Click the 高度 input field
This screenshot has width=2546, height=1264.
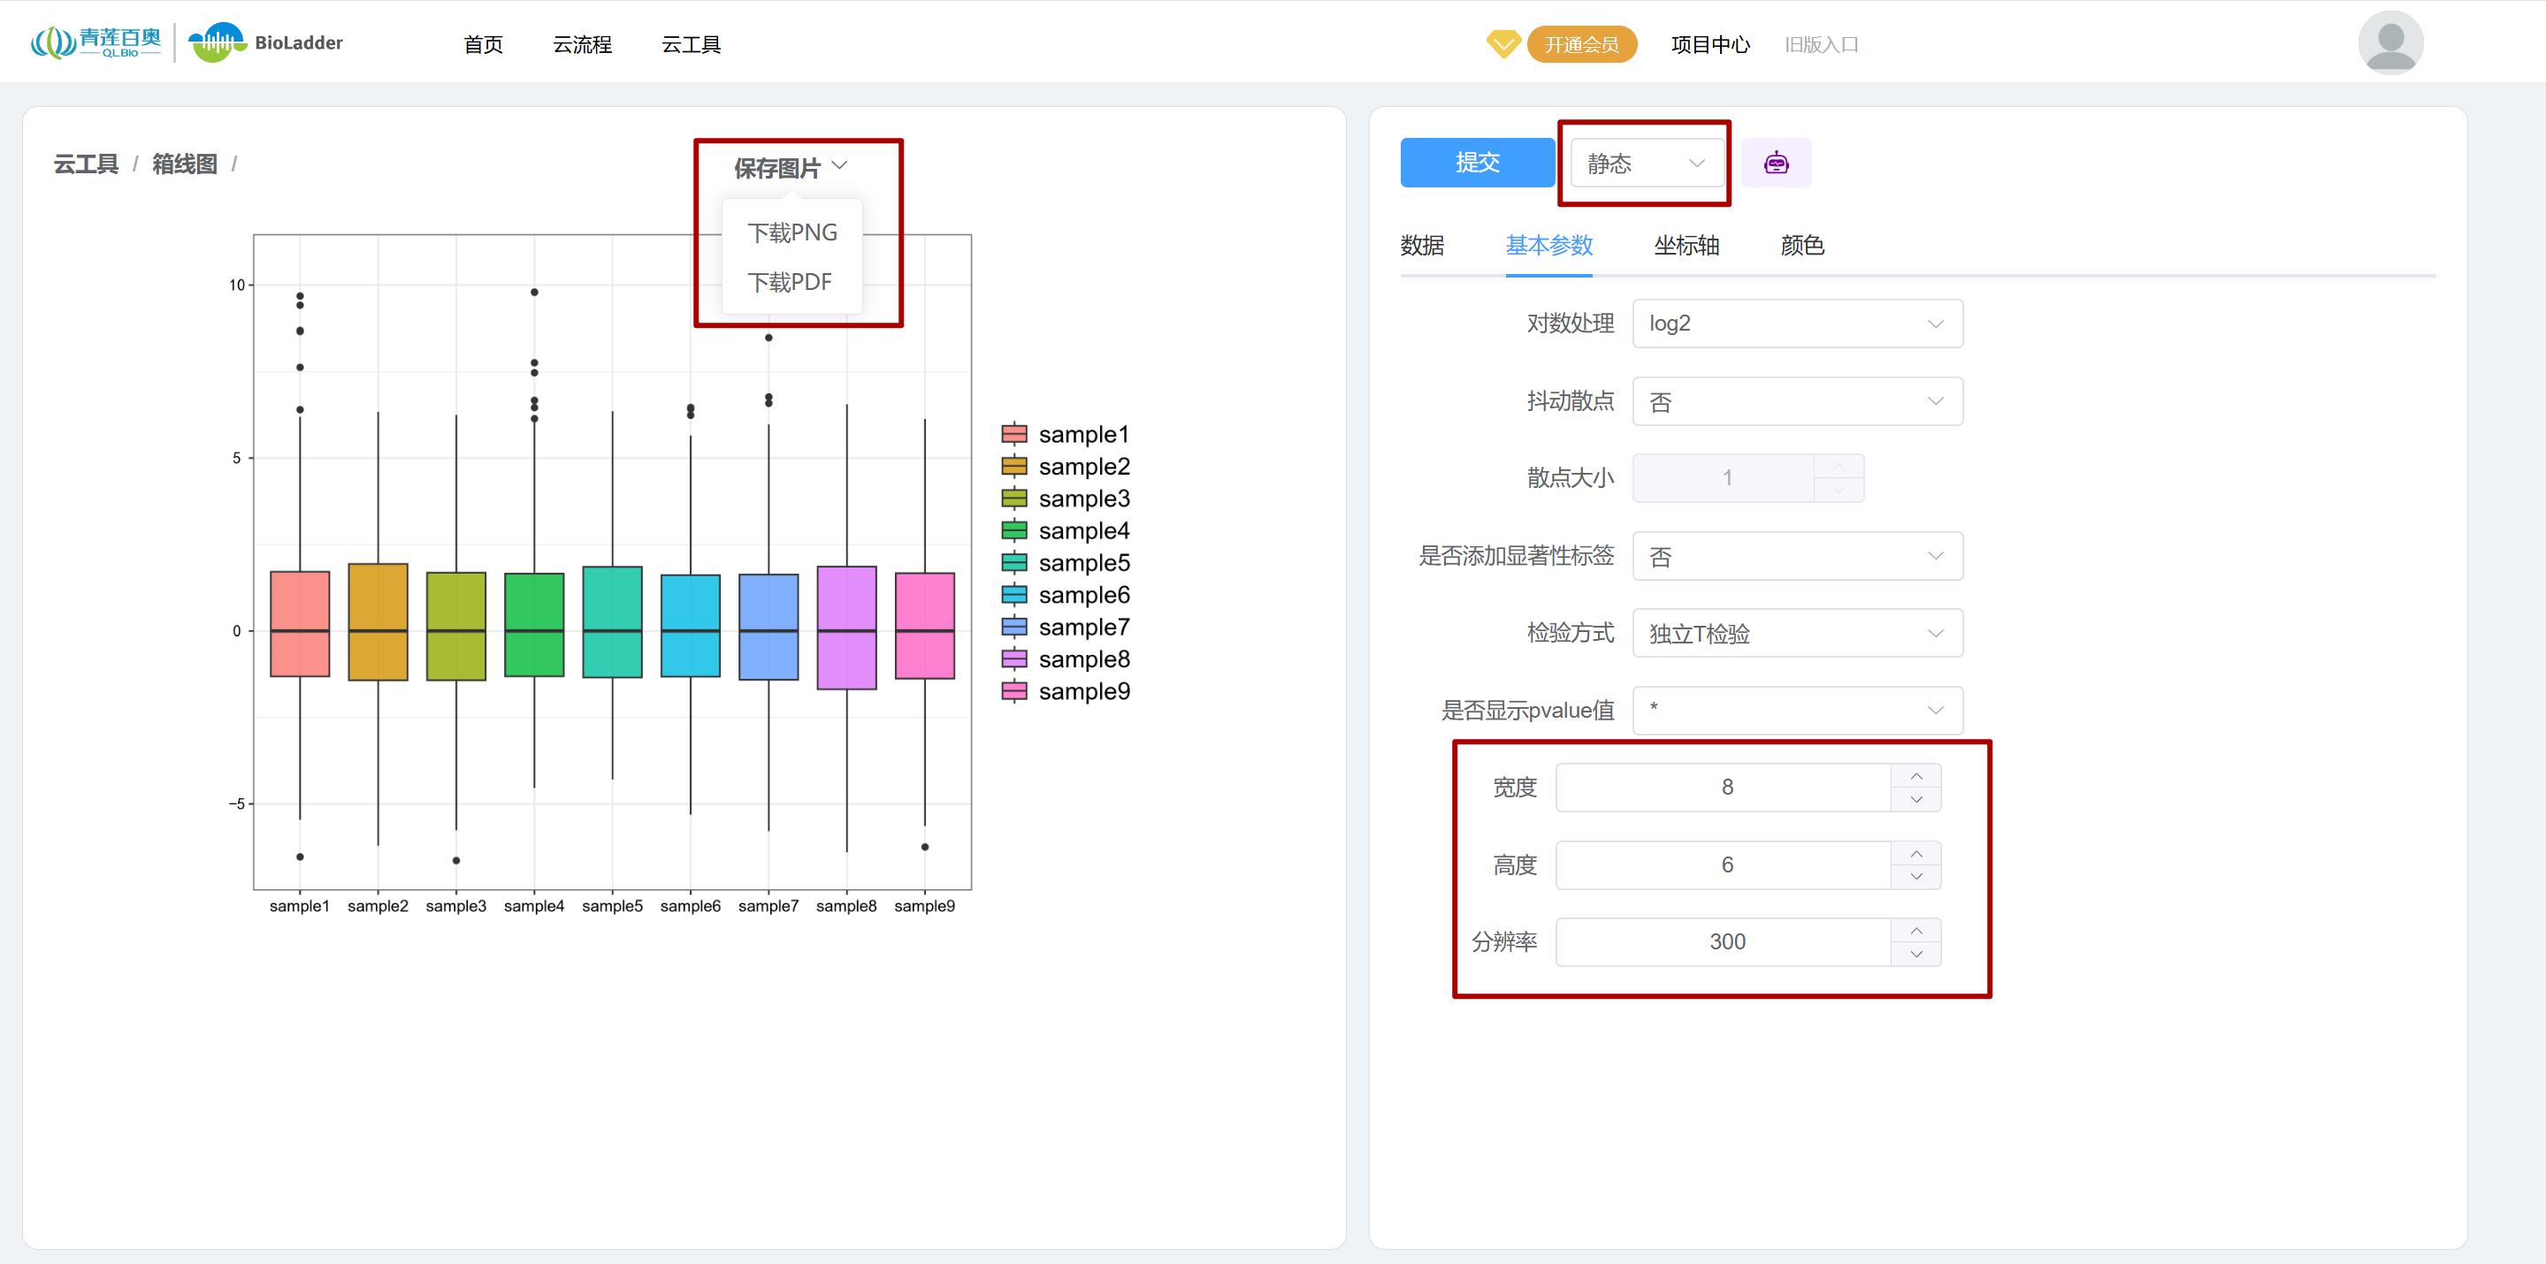[1724, 864]
